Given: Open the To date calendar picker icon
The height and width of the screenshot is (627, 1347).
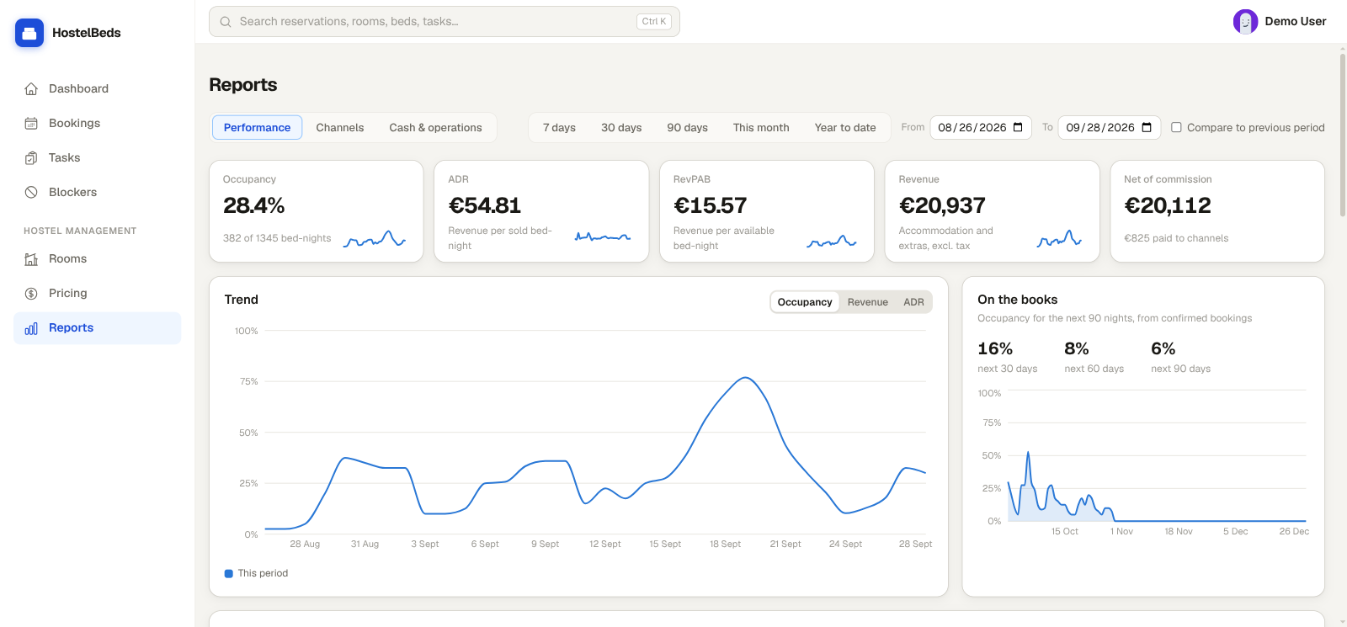Looking at the screenshot, I should (1147, 127).
